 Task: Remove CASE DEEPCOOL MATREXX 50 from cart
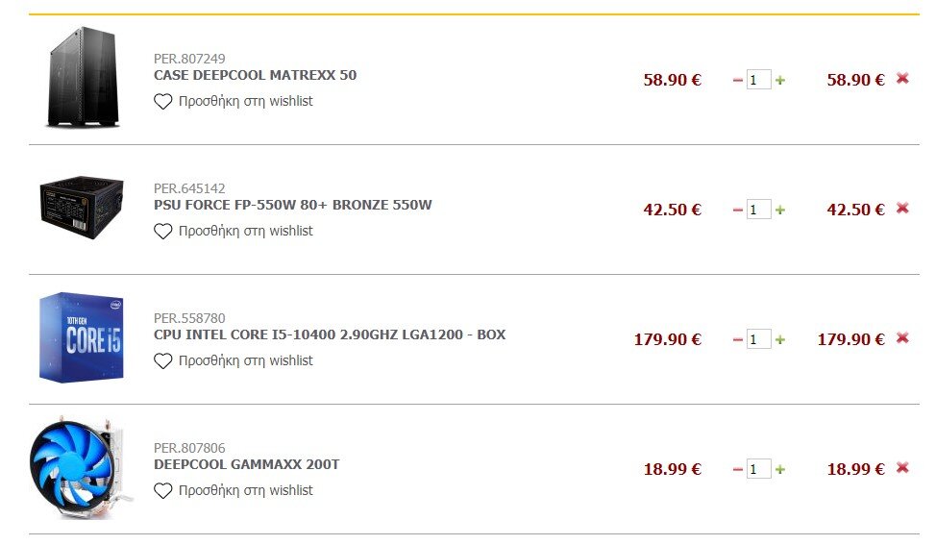902,78
